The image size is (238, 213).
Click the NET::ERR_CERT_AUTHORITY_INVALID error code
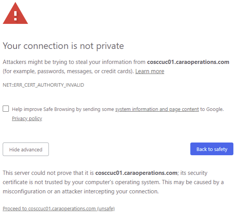pos(44,85)
